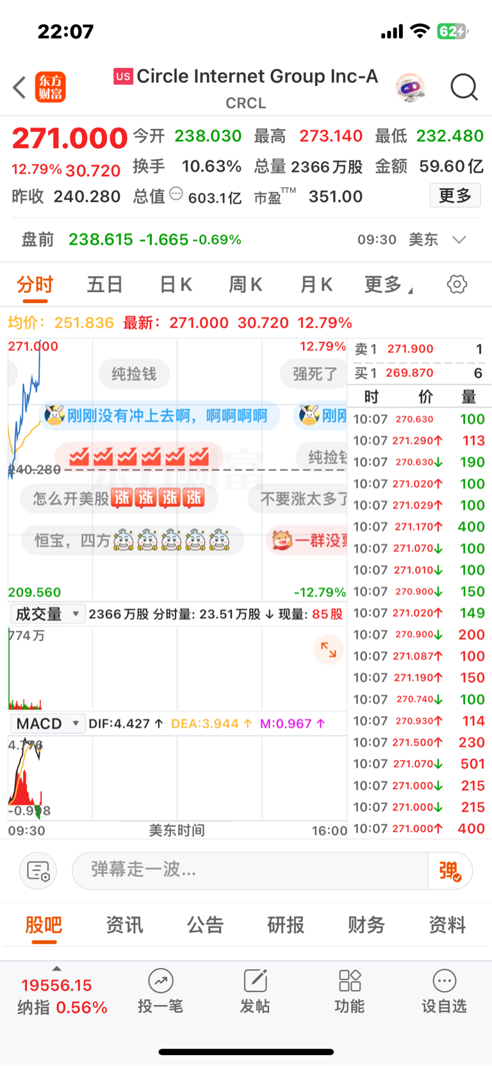This screenshot has height=1066, width=492.
Task: Expand chart to fullscreen arrows icon
Action: (329, 649)
